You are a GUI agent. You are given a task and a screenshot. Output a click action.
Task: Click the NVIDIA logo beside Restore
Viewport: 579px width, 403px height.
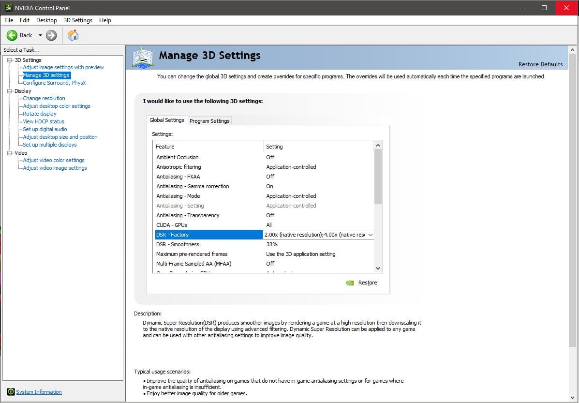350,283
